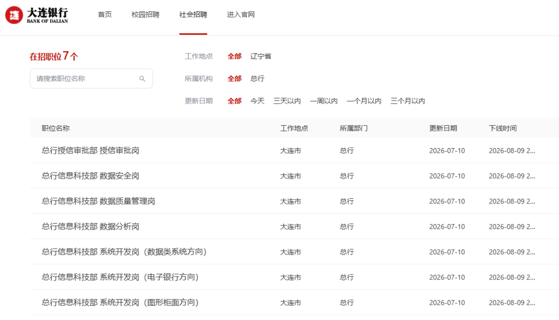Click the Bank of Dalian logo
The width and height of the screenshot is (559, 320).
[x=36, y=15]
